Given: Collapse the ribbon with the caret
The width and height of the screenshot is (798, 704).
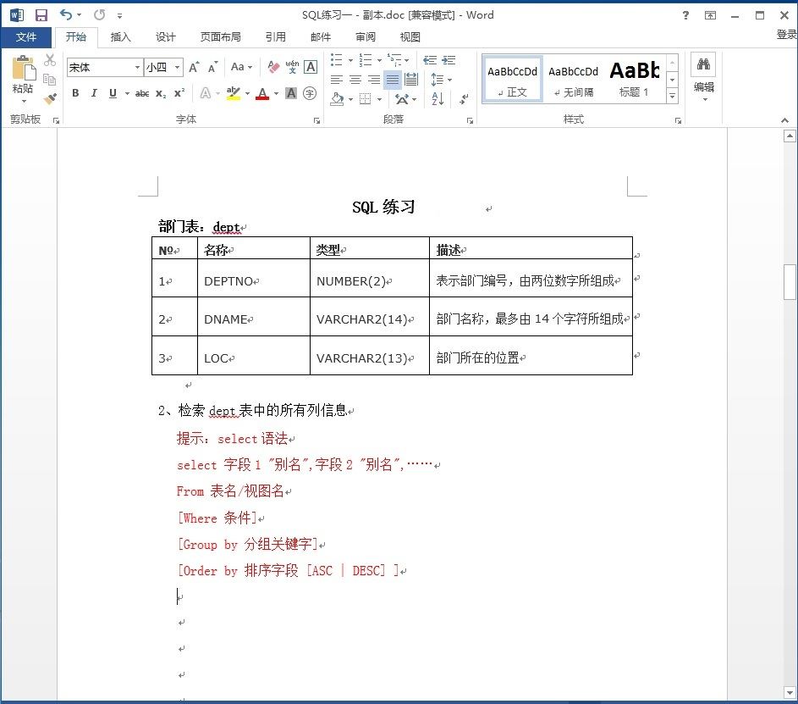Looking at the screenshot, I should [784, 121].
